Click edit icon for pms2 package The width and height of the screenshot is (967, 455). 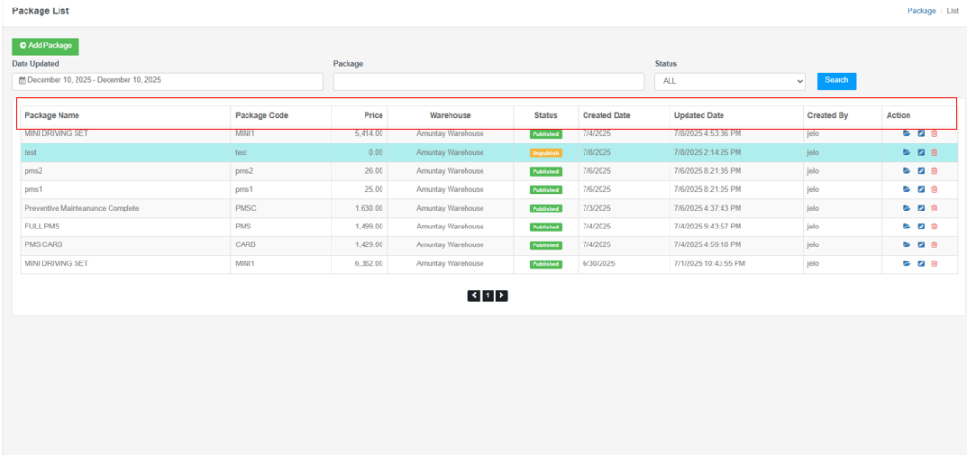921,171
